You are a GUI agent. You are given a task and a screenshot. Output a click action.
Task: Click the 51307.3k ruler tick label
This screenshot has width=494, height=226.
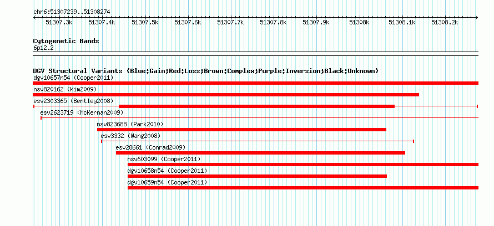coord(59,22)
